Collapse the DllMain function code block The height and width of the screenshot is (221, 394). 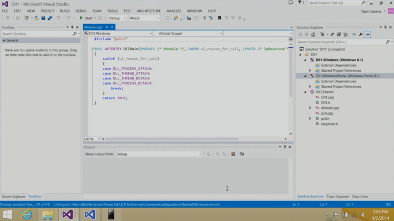coord(92,49)
